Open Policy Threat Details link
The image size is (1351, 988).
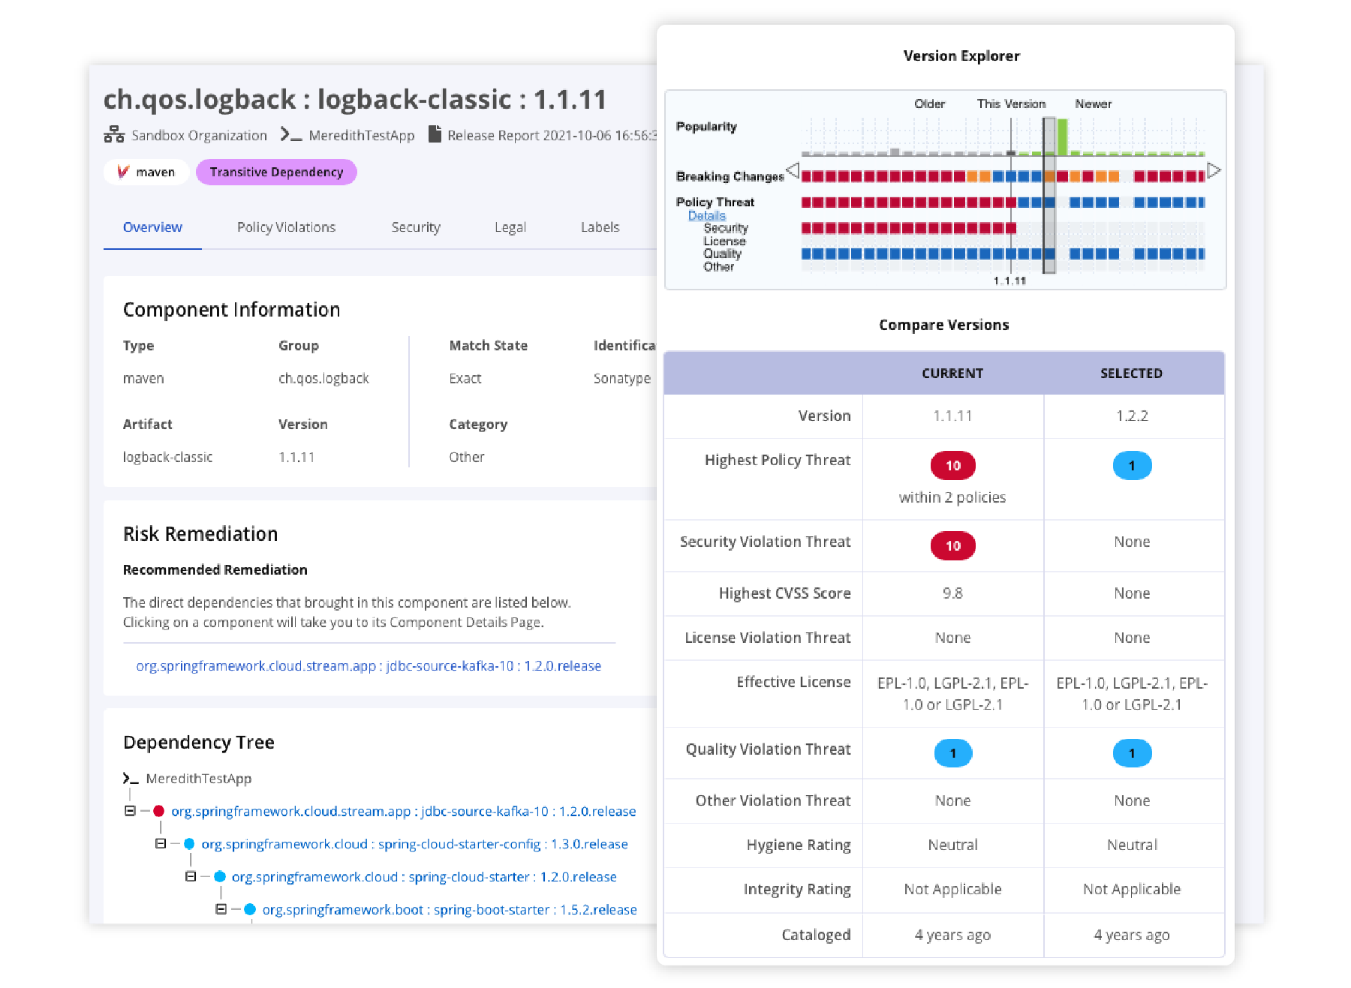coord(706,215)
